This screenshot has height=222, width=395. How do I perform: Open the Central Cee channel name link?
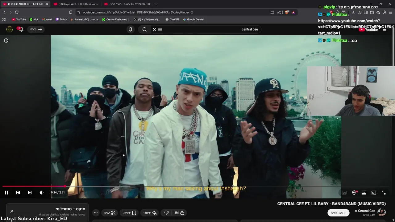pyautogui.click(x=366, y=211)
